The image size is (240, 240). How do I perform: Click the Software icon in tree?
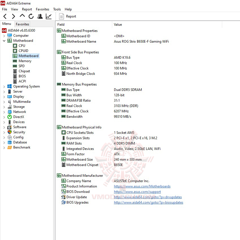pyautogui.click(x=10, y=127)
